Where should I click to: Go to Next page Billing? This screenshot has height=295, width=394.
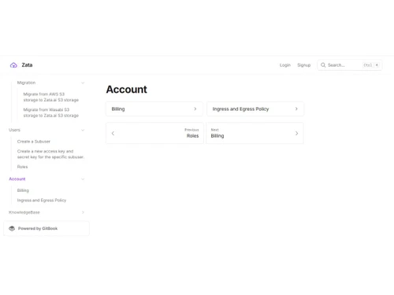(x=255, y=133)
